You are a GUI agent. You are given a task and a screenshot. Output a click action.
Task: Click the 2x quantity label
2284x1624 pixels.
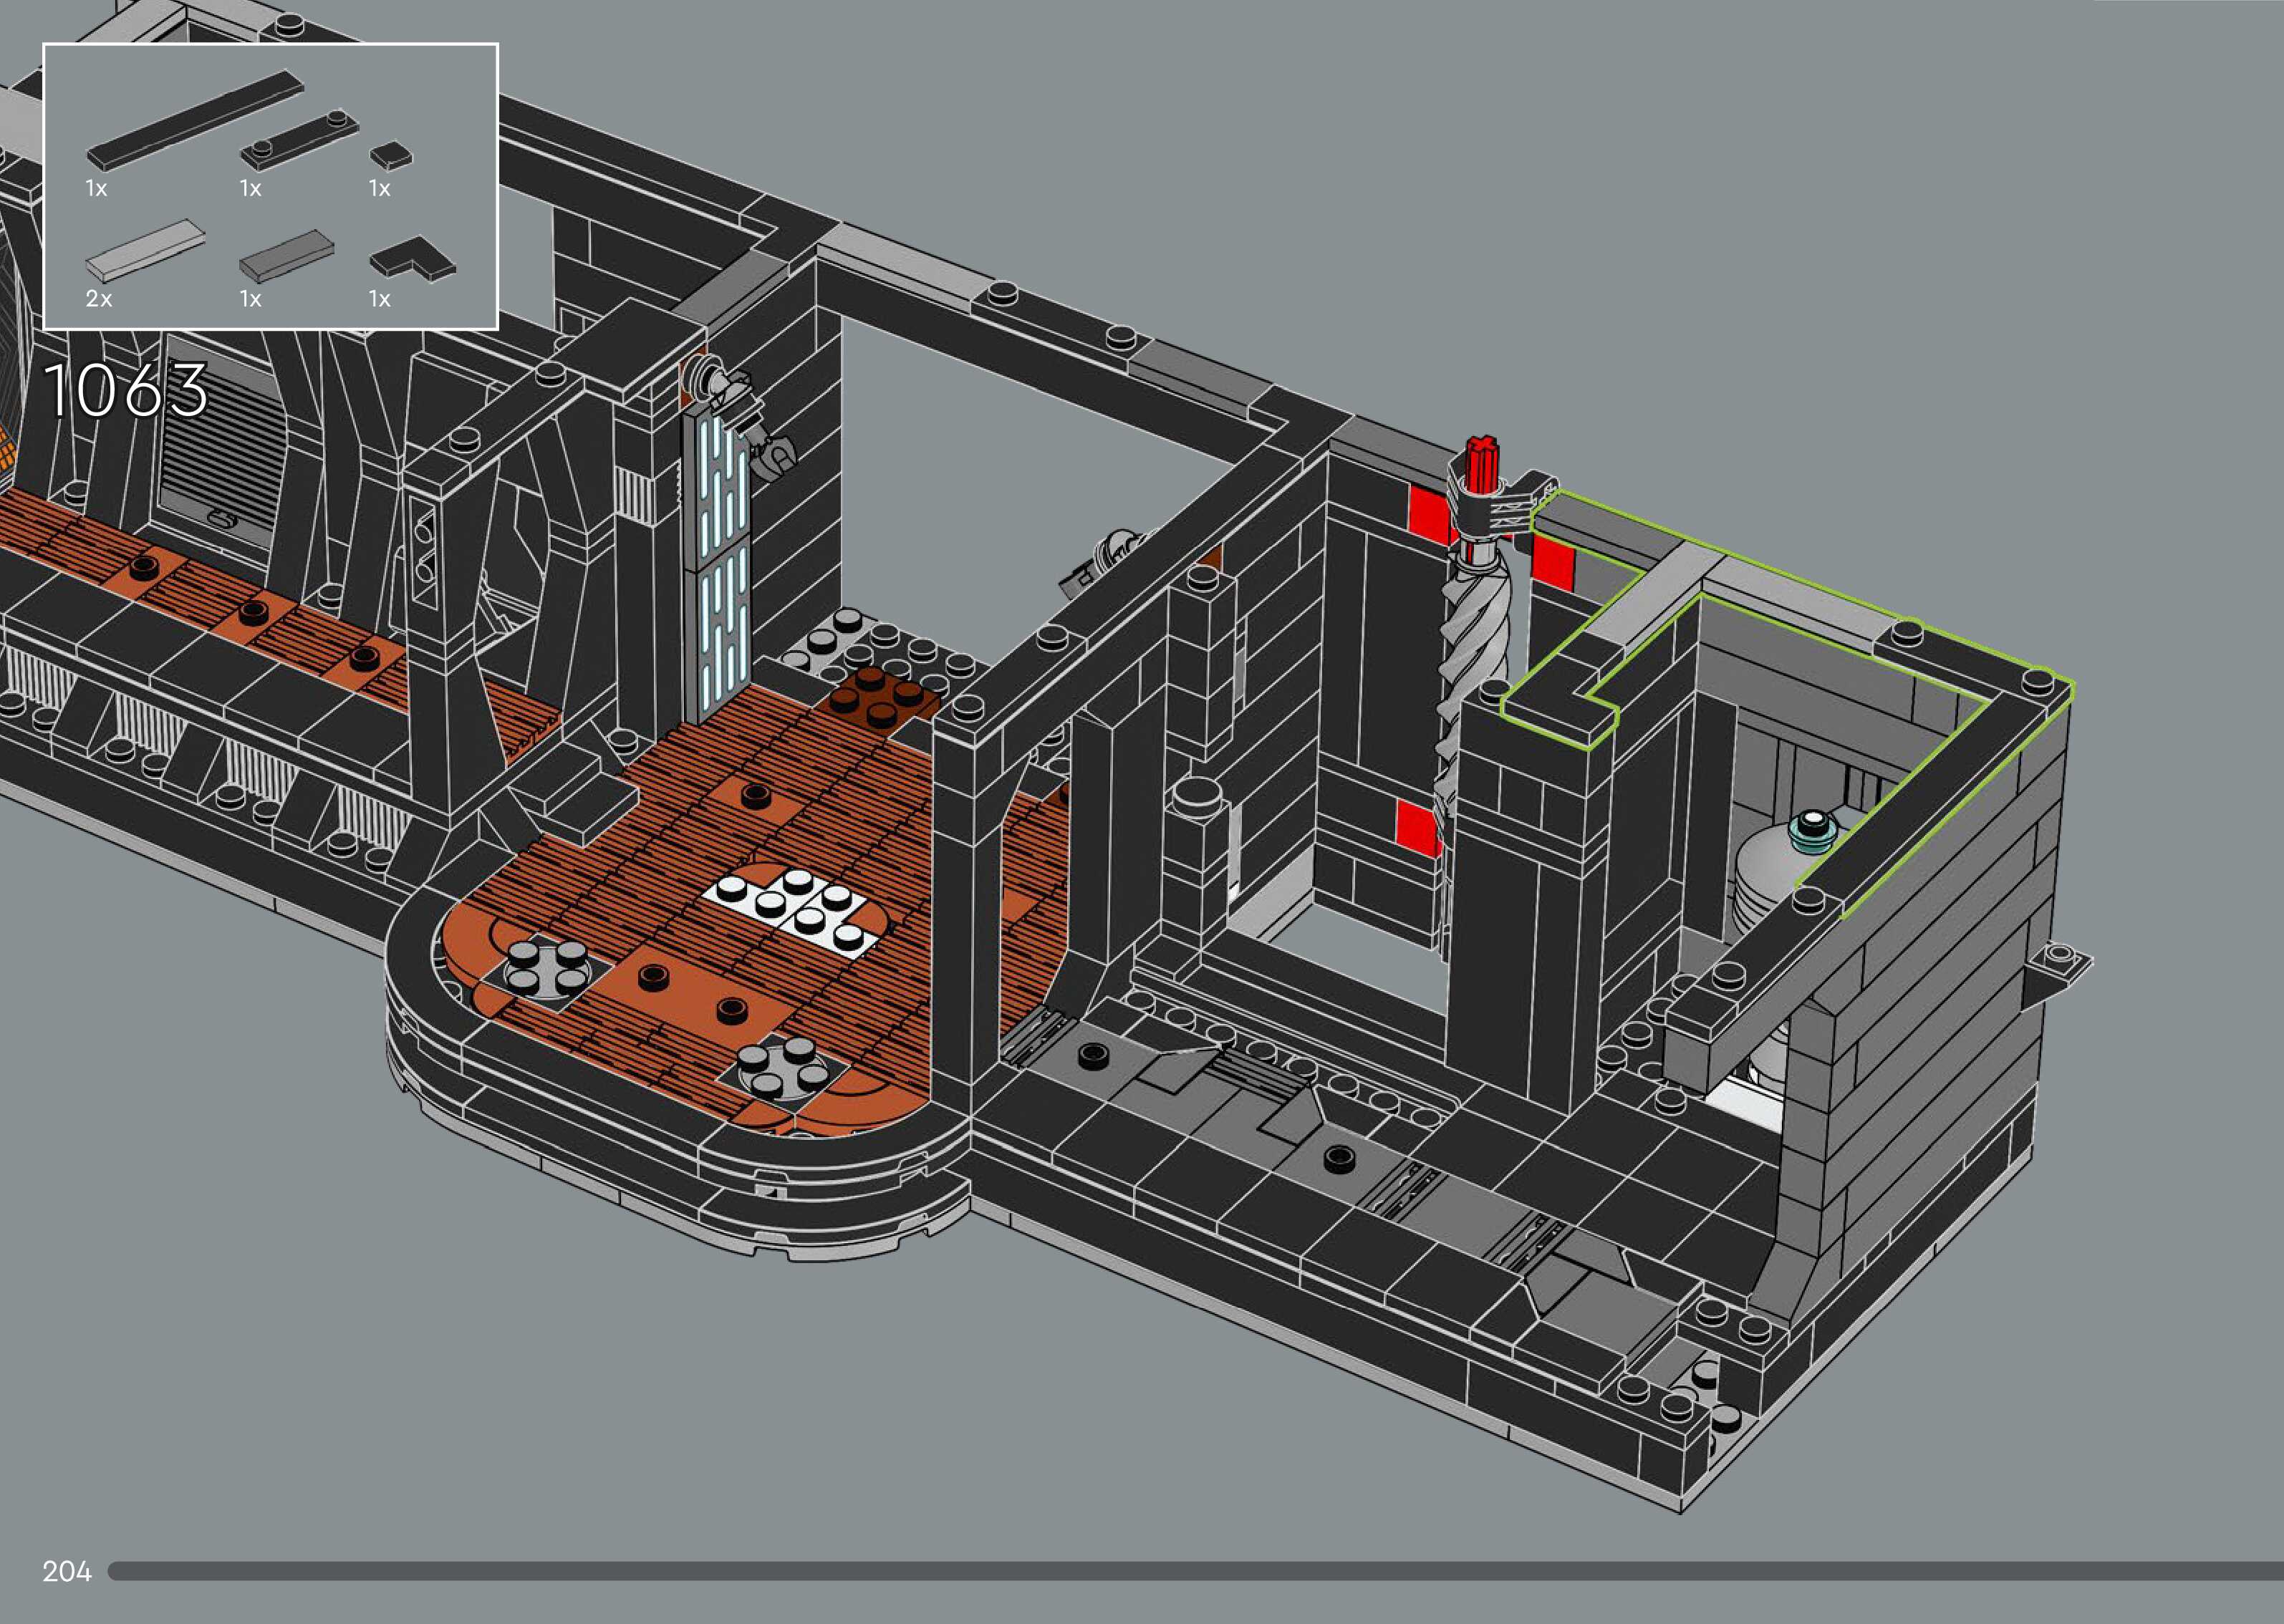[x=99, y=299]
